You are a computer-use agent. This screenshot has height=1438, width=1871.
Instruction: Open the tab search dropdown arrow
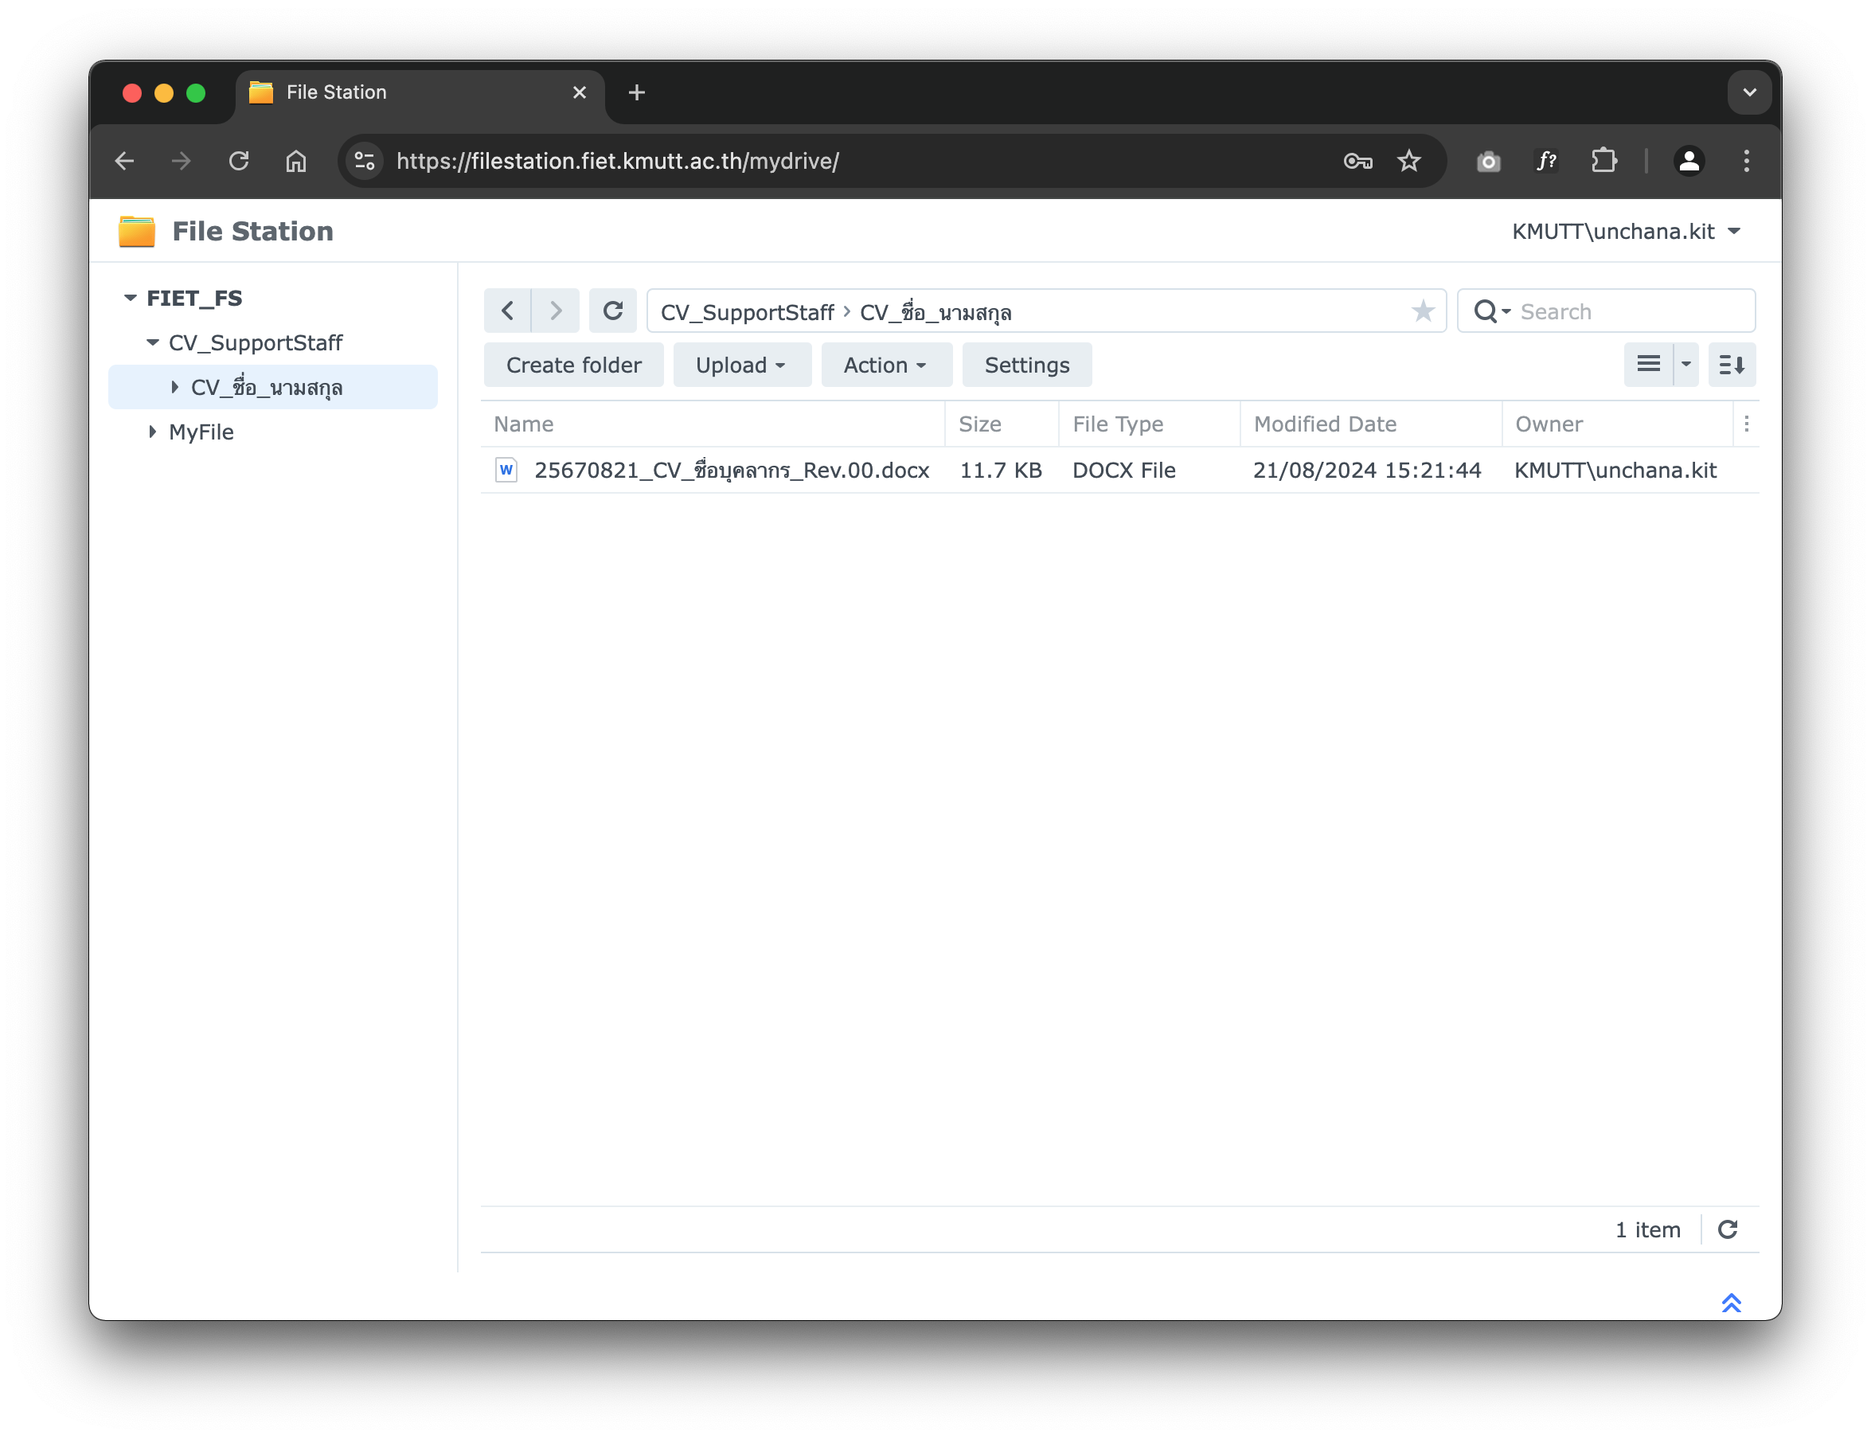[x=1749, y=92]
